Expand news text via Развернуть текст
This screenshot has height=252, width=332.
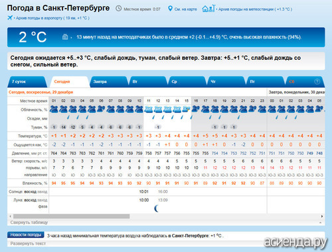pyautogui.click(x=28, y=243)
